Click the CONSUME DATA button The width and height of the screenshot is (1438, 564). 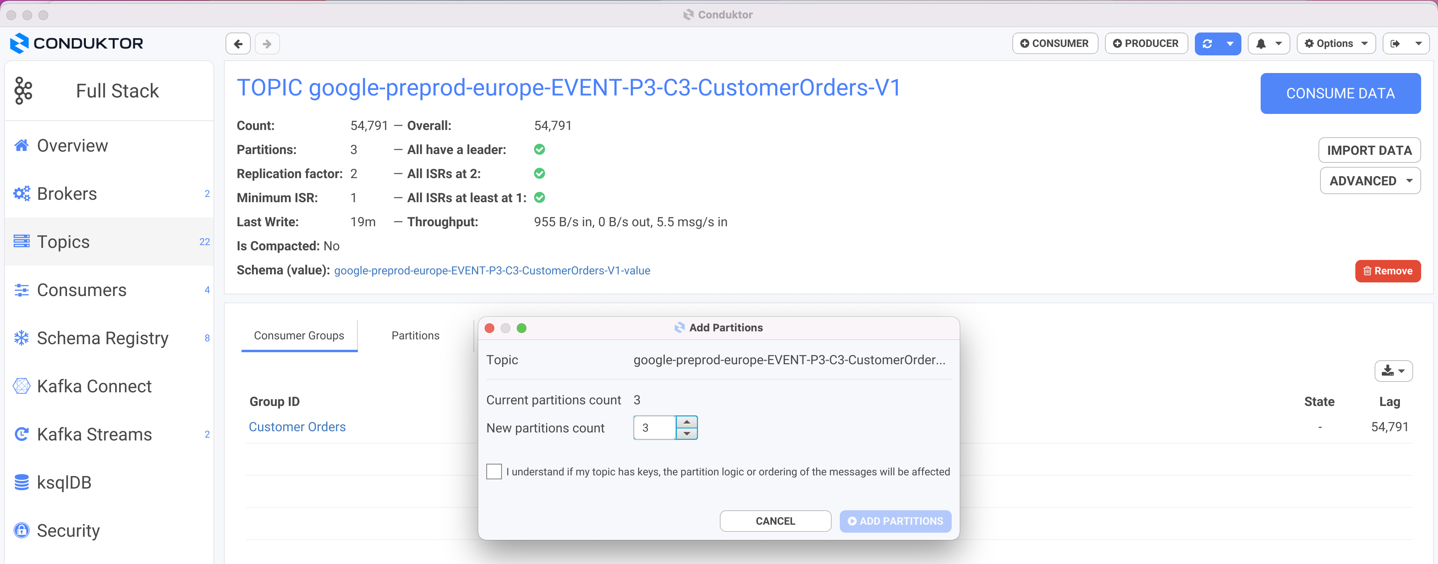click(x=1341, y=93)
